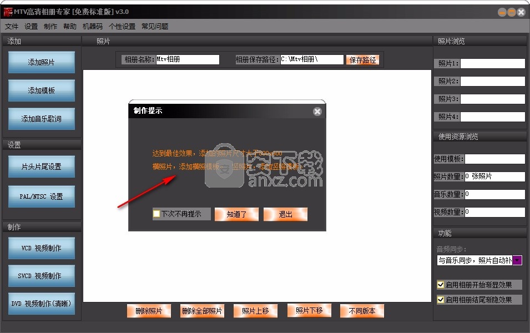
Task: Click 删除全部照片 button
Action: tap(202, 311)
